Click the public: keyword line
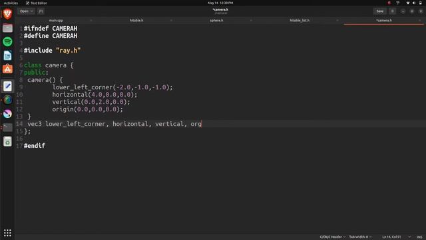This screenshot has width=426, height=240. tap(36, 73)
